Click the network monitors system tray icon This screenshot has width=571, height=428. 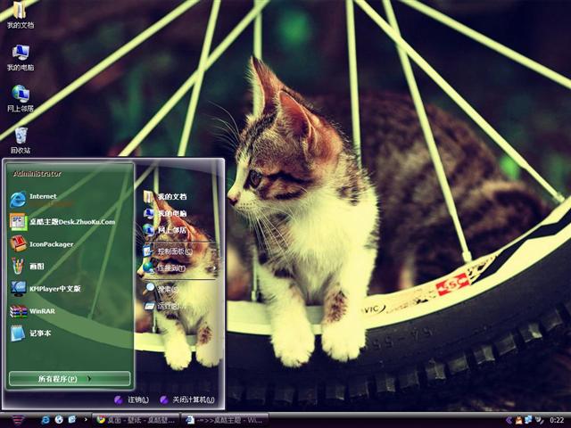coord(528,420)
